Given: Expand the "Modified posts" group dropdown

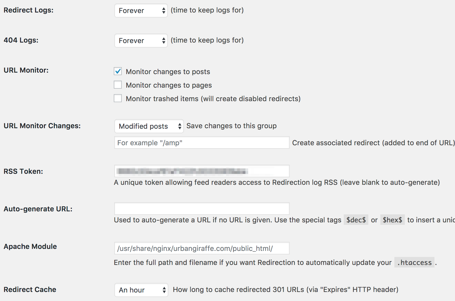Looking at the screenshot, I should (x=145, y=126).
